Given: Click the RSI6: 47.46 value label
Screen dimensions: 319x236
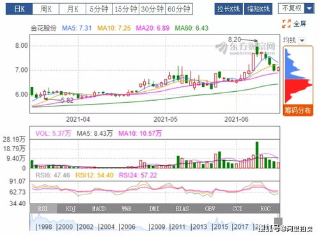Looking at the screenshot, I should pos(52,175).
